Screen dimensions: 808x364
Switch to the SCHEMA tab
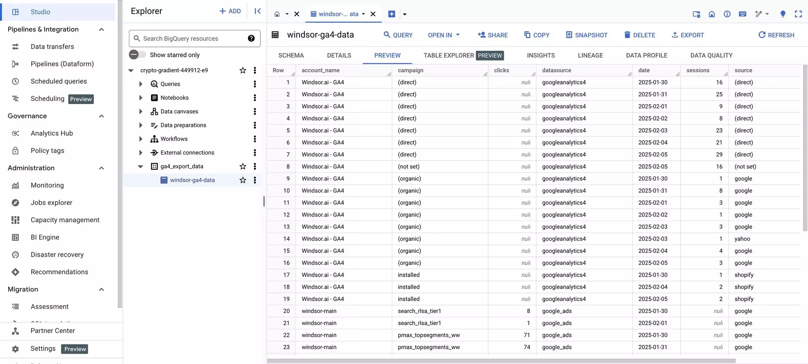click(291, 56)
